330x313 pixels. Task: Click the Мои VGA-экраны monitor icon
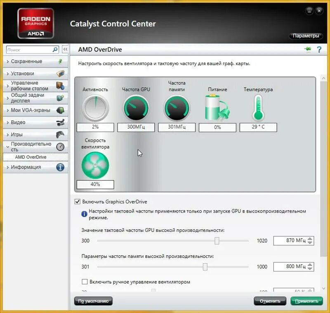click(x=60, y=110)
